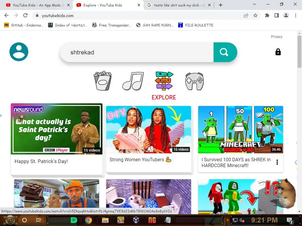Open Chrome from the taskbar
Viewport: 302px width, 226px height.
[88, 220]
